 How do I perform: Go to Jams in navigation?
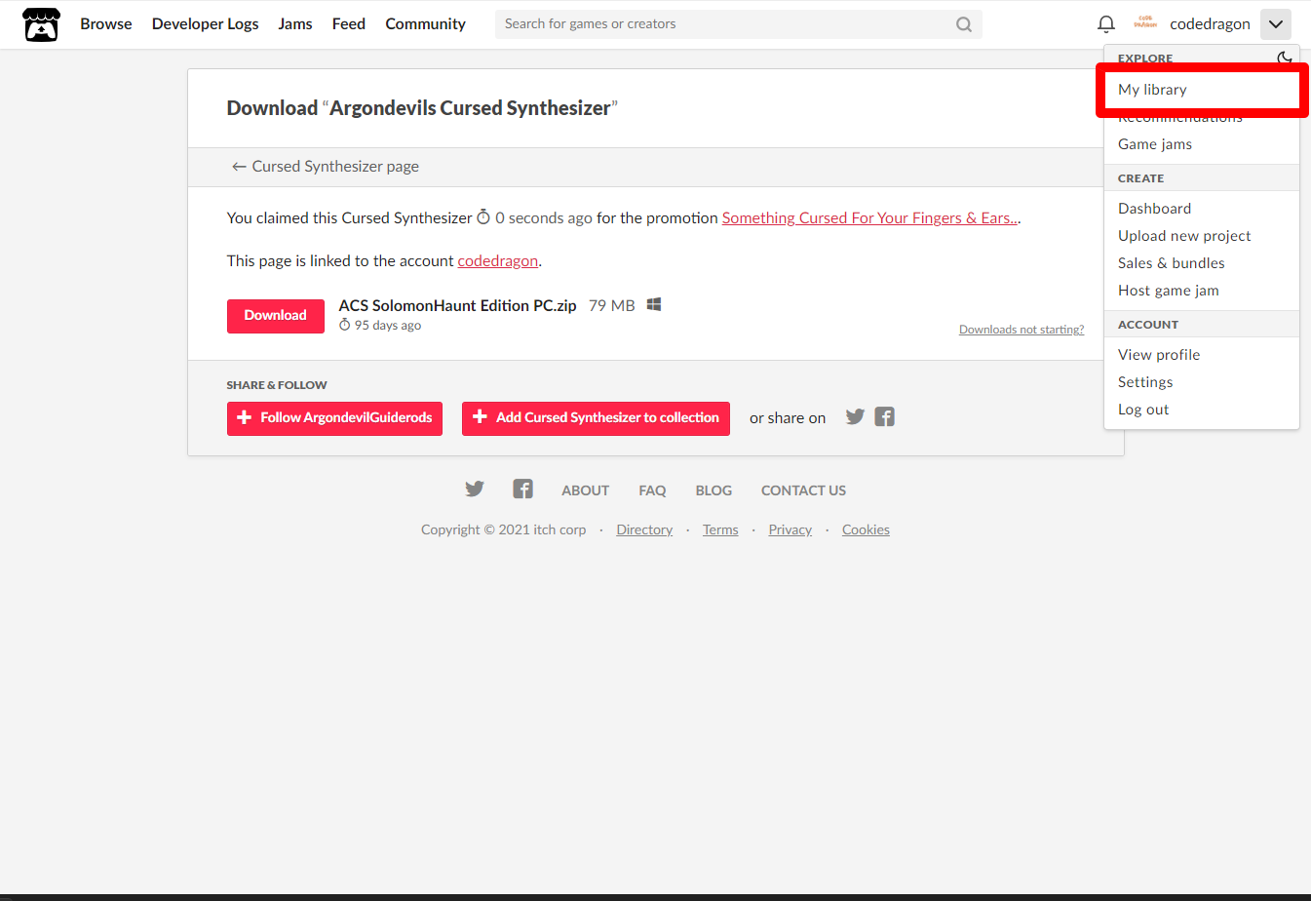tap(295, 23)
